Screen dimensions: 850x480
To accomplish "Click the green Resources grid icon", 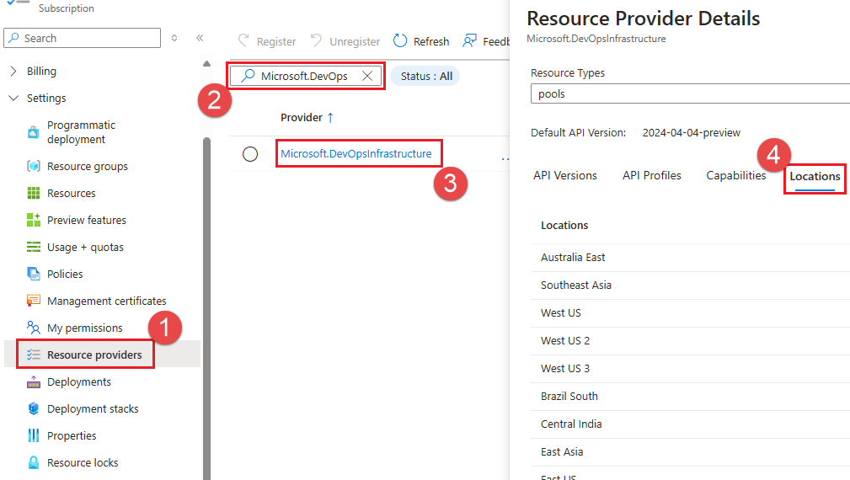I will click(34, 194).
